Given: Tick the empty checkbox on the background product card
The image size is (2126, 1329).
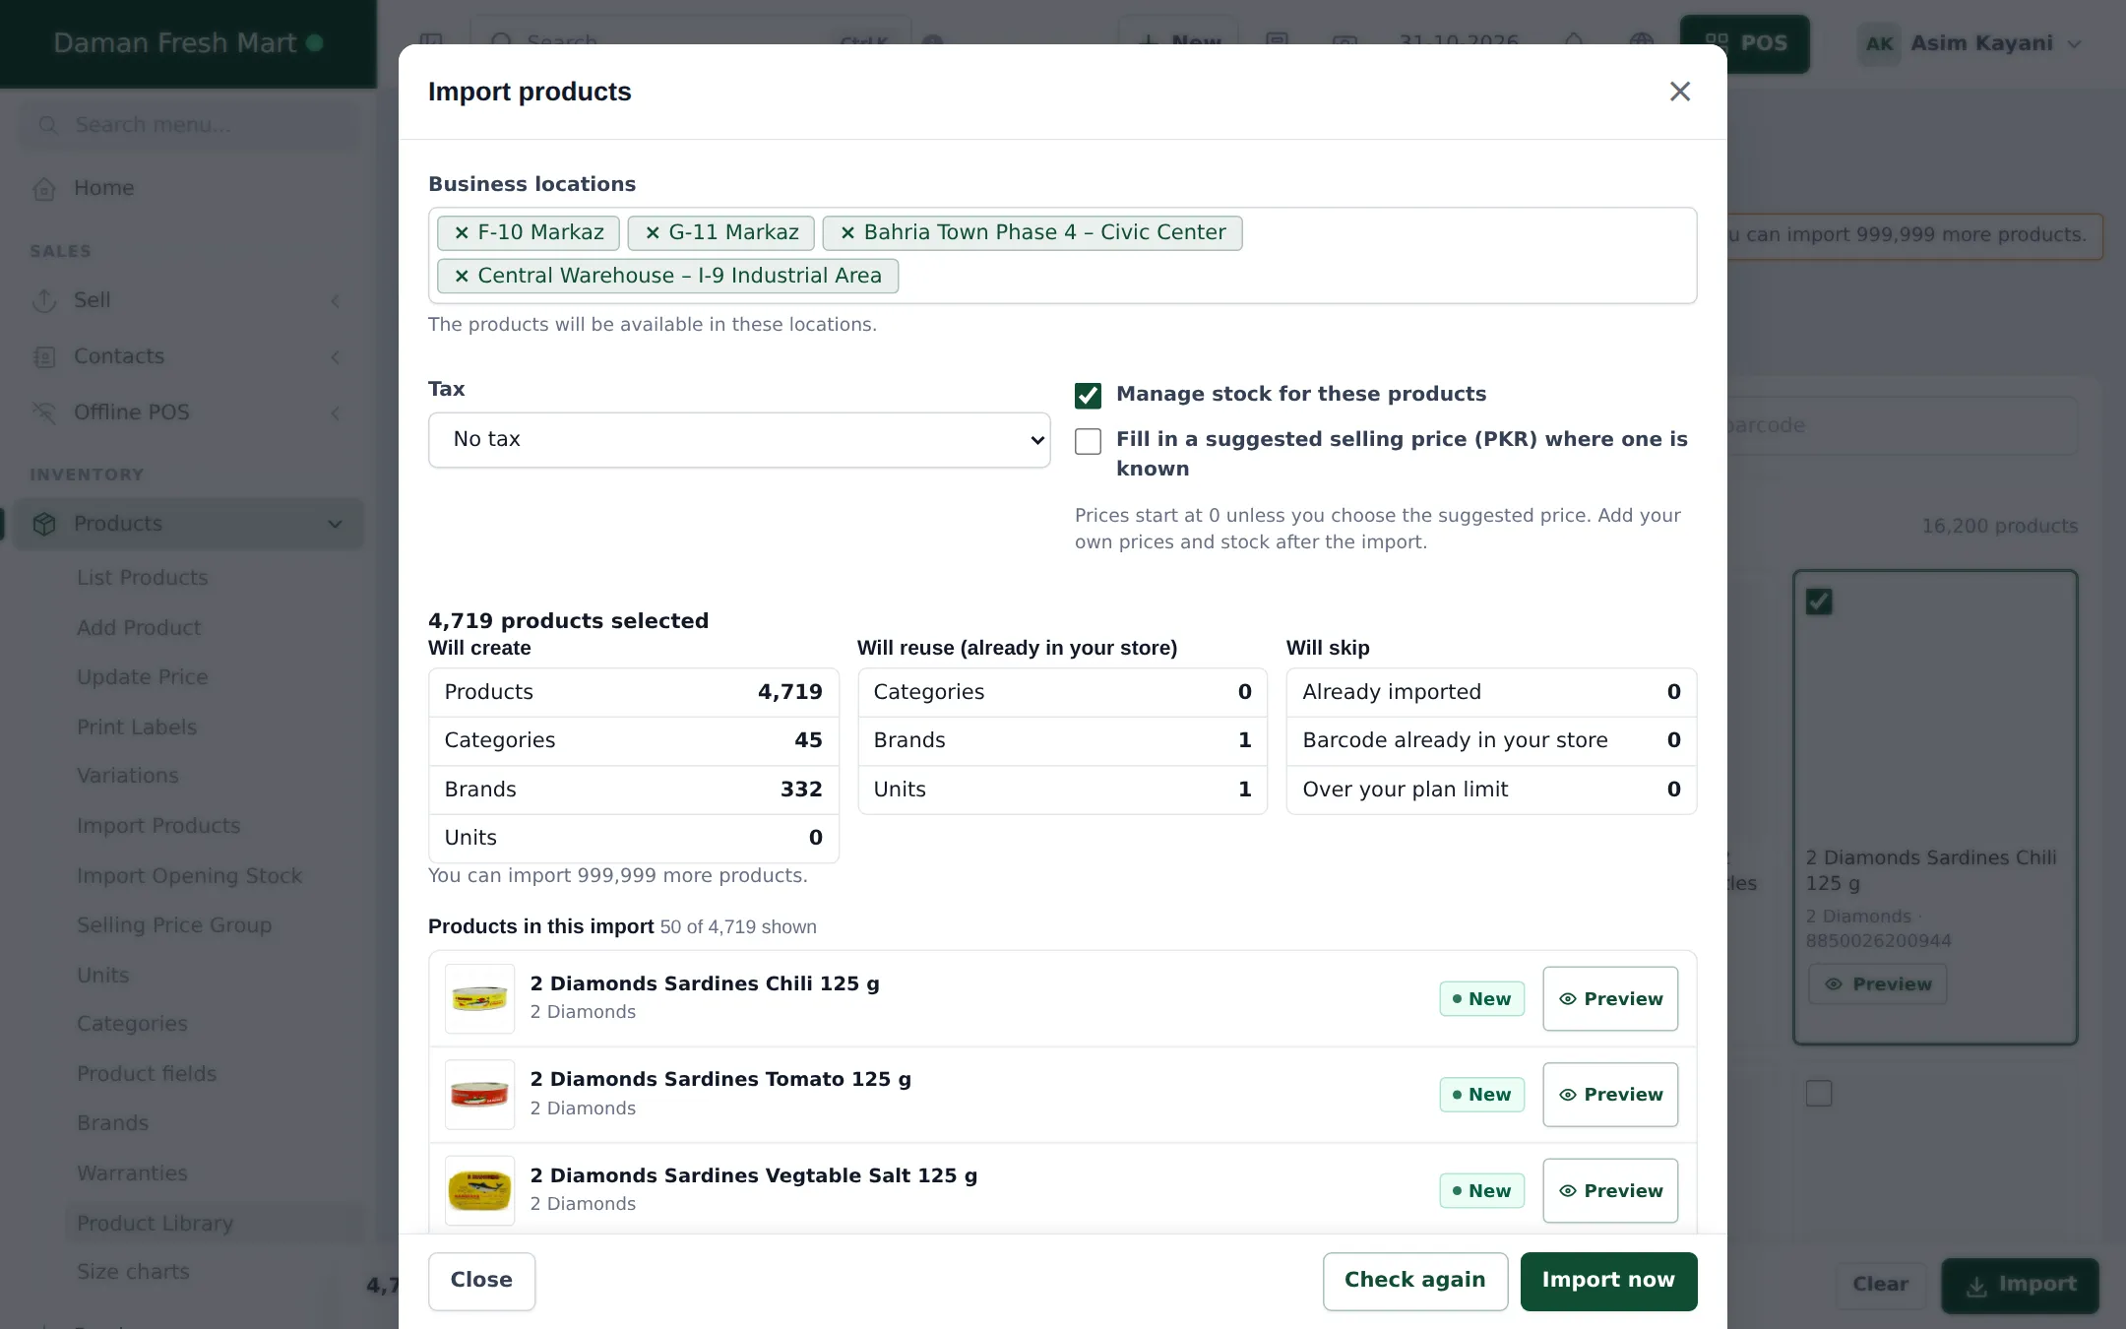Looking at the screenshot, I should coord(1819,1093).
